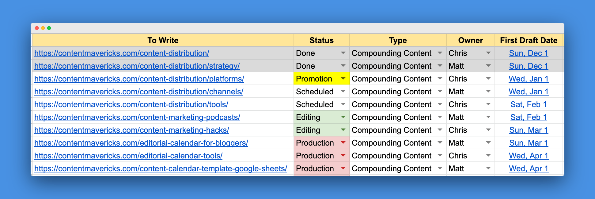Select the To Write column header

[x=163, y=40]
